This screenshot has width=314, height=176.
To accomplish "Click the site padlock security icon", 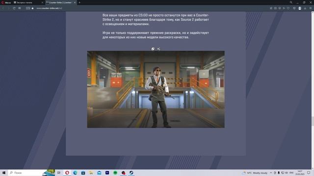I will (33, 8).
